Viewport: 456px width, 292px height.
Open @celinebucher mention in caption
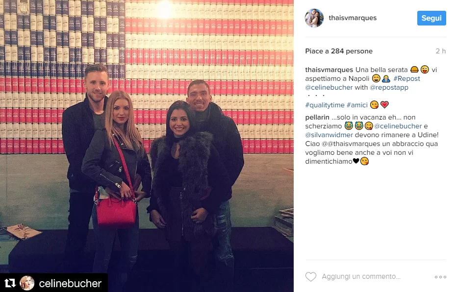[329, 87]
